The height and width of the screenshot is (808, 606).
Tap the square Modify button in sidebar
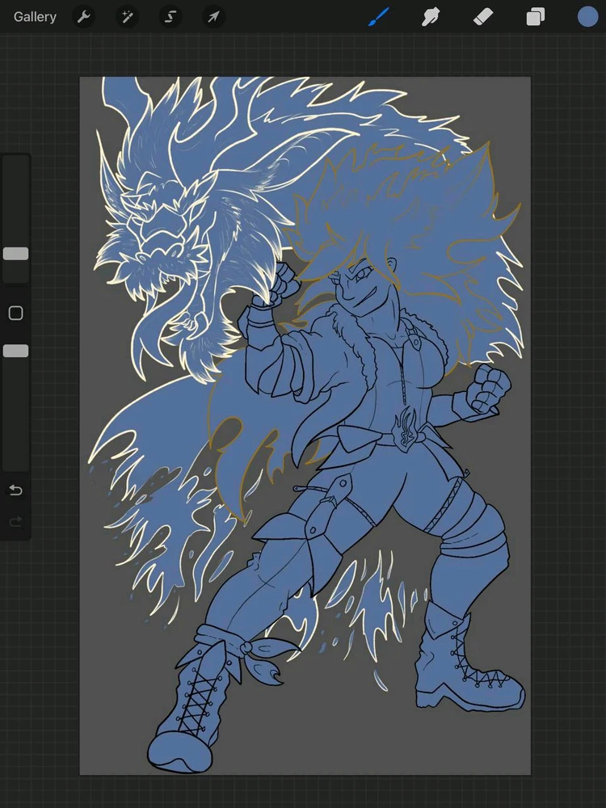[x=16, y=313]
